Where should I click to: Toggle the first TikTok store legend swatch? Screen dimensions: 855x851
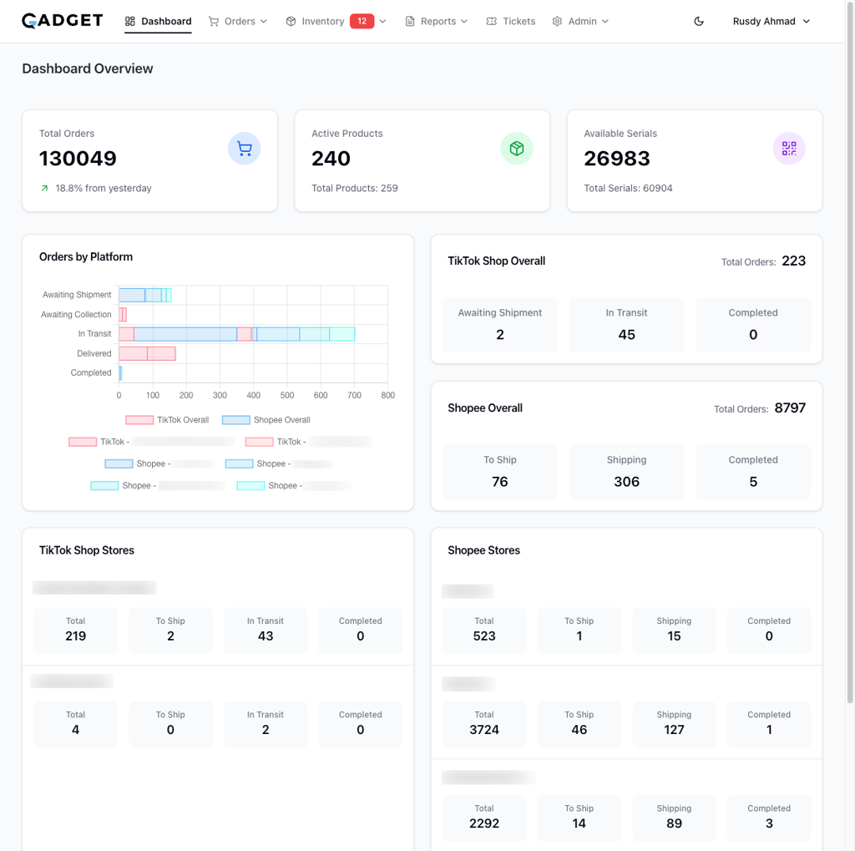(83, 442)
